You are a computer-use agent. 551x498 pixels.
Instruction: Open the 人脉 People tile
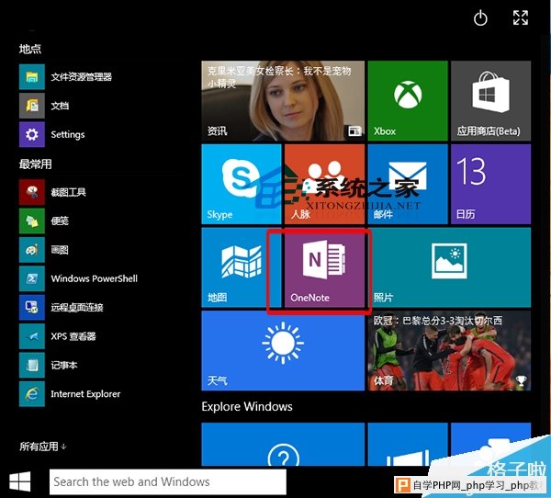pyautogui.click(x=324, y=184)
